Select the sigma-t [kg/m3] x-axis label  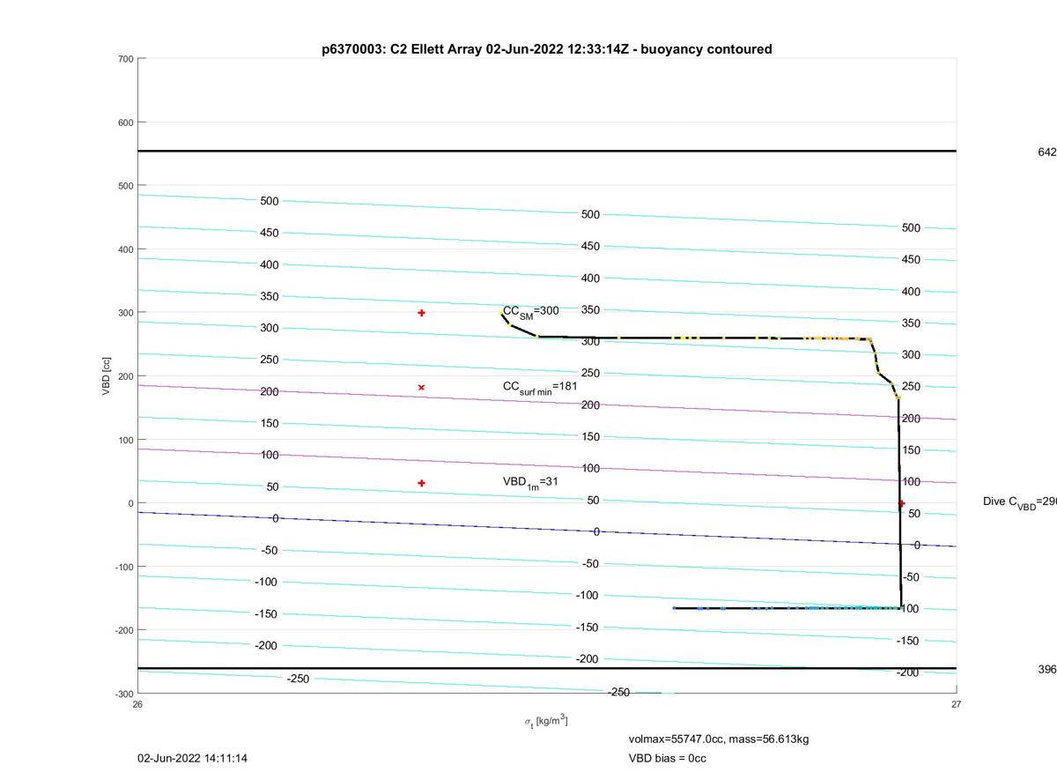tap(546, 722)
